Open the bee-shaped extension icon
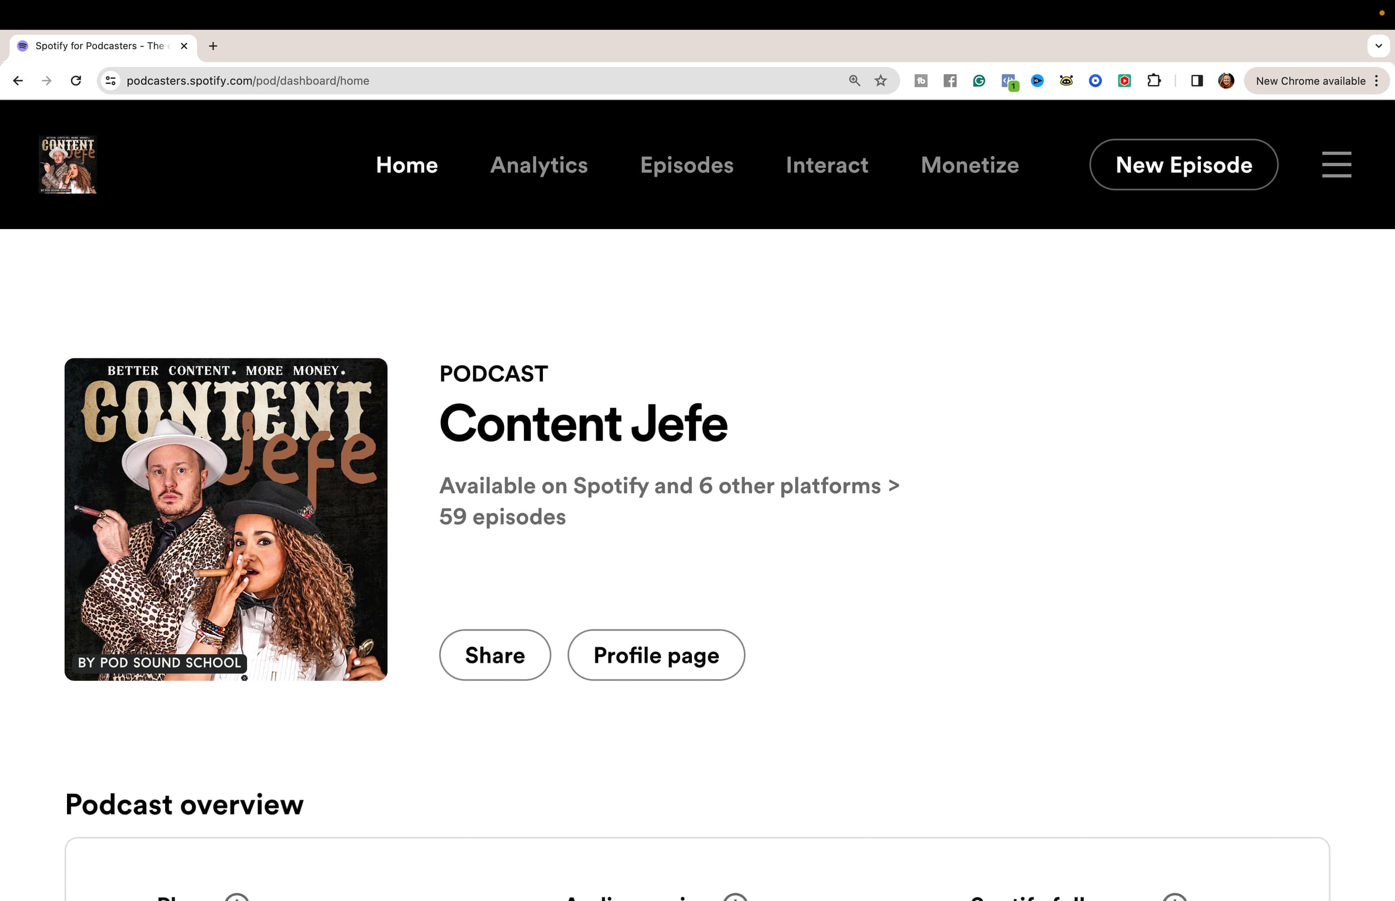Image resolution: width=1395 pixels, height=901 pixels. coord(1066,81)
